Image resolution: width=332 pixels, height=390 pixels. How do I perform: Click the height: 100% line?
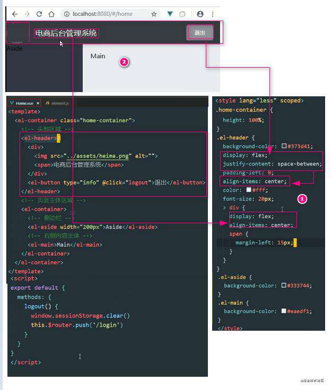[243, 120]
